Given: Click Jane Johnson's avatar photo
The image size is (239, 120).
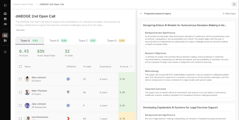Looking at the screenshot, I should pos(27,105).
